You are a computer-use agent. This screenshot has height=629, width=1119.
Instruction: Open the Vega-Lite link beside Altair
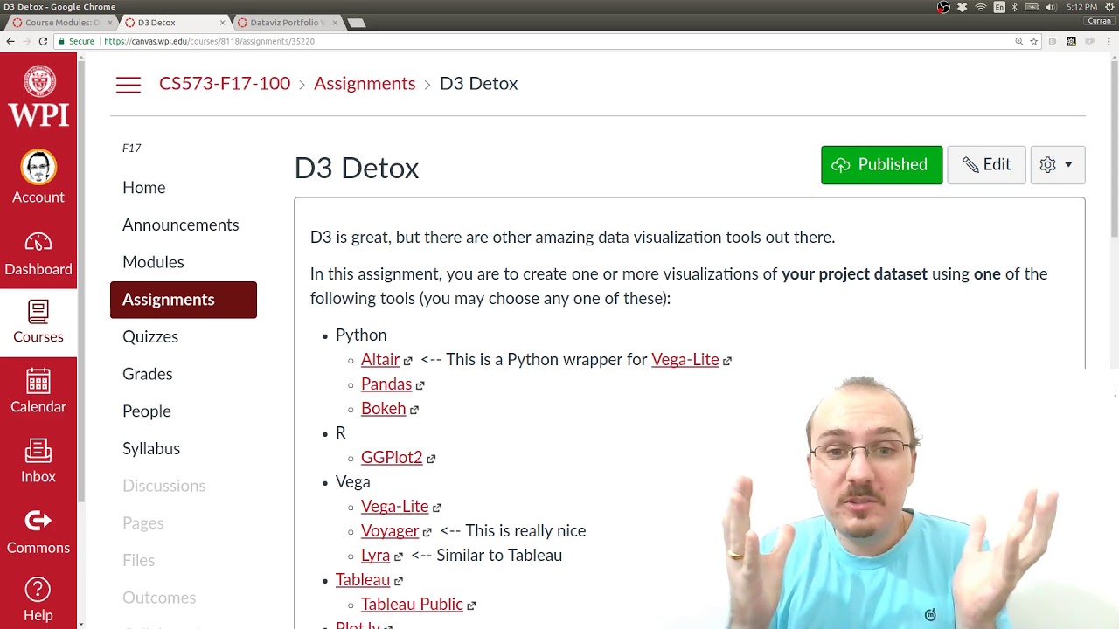pos(685,360)
